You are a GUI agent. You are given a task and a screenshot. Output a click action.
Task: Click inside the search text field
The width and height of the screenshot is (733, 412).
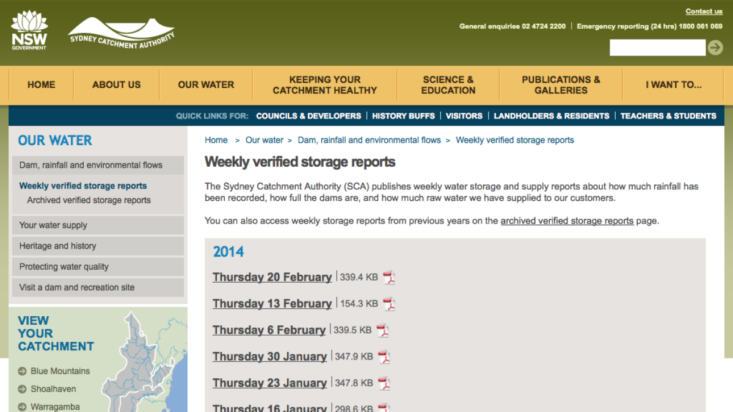[657, 47]
